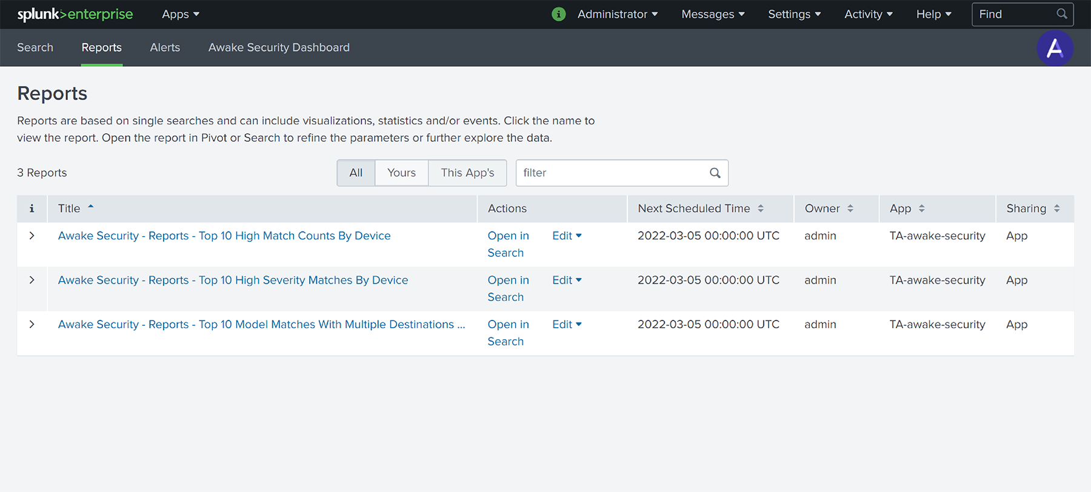Click the magnifier icon in Find box
This screenshot has height=492, width=1091.
coord(1062,14)
